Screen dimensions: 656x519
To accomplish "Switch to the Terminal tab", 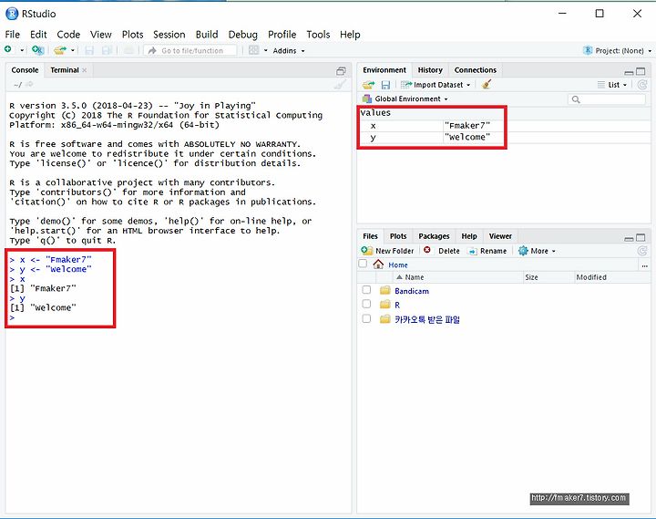I will point(65,70).
